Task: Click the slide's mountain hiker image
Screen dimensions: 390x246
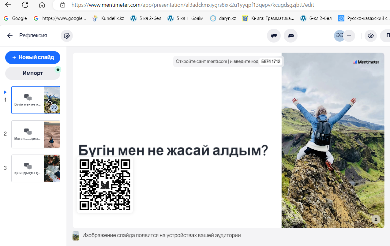Action: [333, 140]
